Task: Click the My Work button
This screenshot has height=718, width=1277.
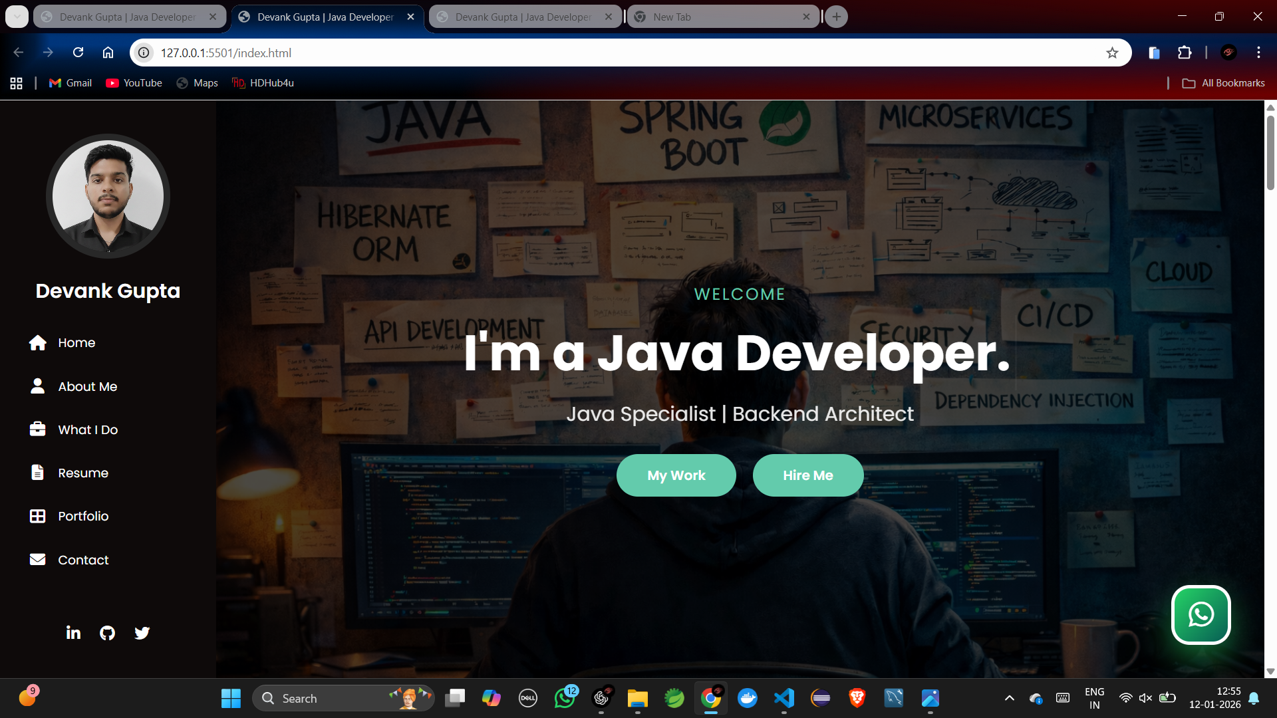Action: click(676, 475)
